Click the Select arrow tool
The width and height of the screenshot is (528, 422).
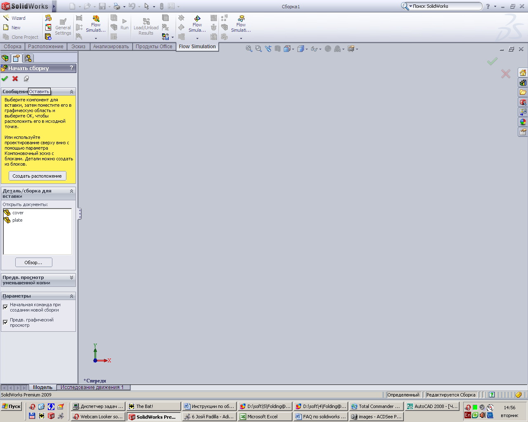point(146,6)
